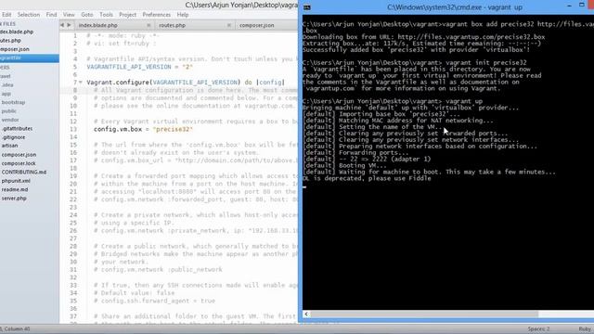Open readme.md in sidebar
This screenshot has height=334, width=594.
[15, 189]
